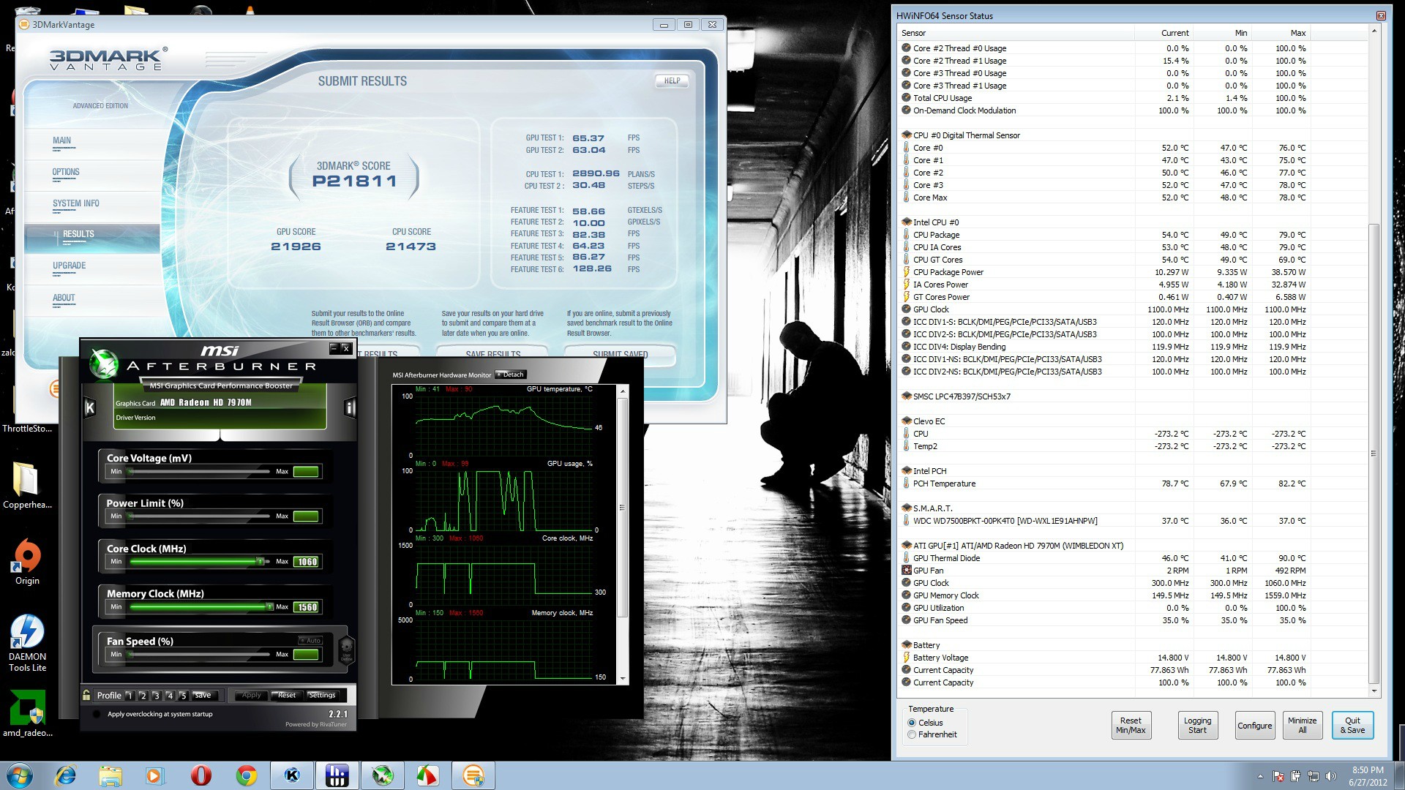Click Reset Min/Max in HWiNFO64

[x=1131, y=726]
